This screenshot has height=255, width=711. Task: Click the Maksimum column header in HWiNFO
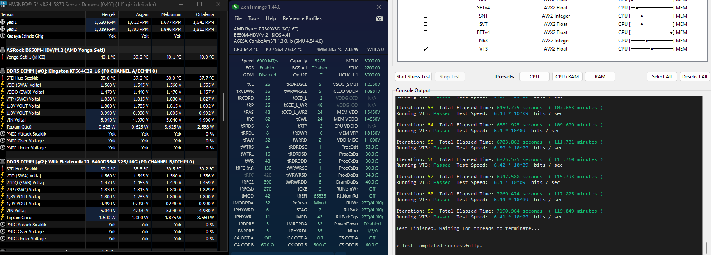point(168,14)
